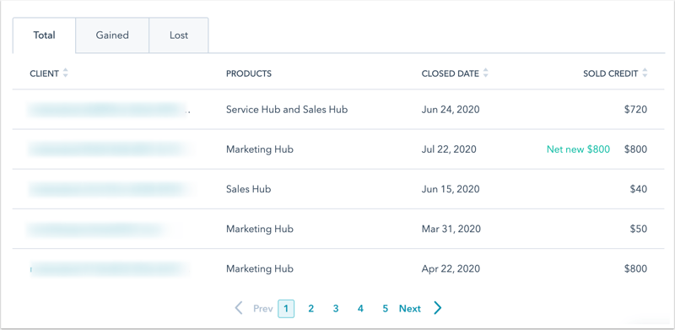This screenshot has height=330, width=675.
Task: Click the PRODUCTS column header
Action: pyautogui.click(x=249, y=73)
